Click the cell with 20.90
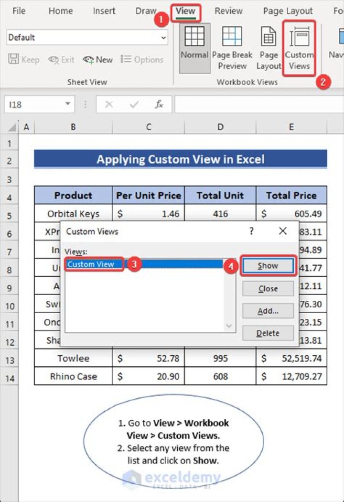This screenshot has width=344, height=502. click(x=149, y=376)
